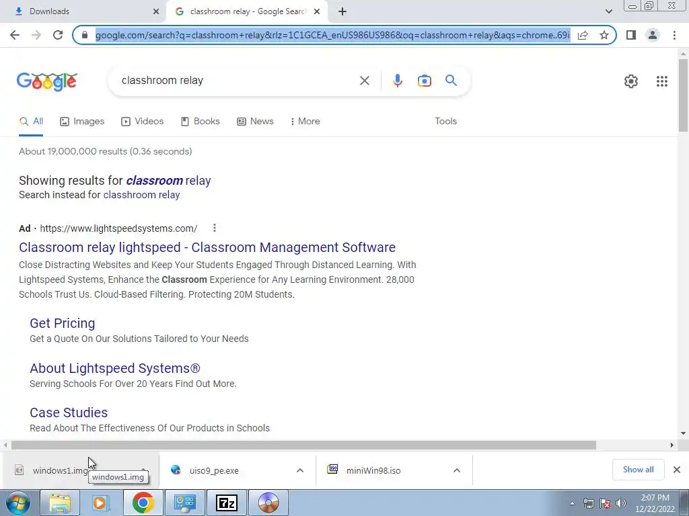Image resolution: width=689 pixels, height=516 pixels.
Task: Open Google quick settings gear
Action: click(631, 81)
